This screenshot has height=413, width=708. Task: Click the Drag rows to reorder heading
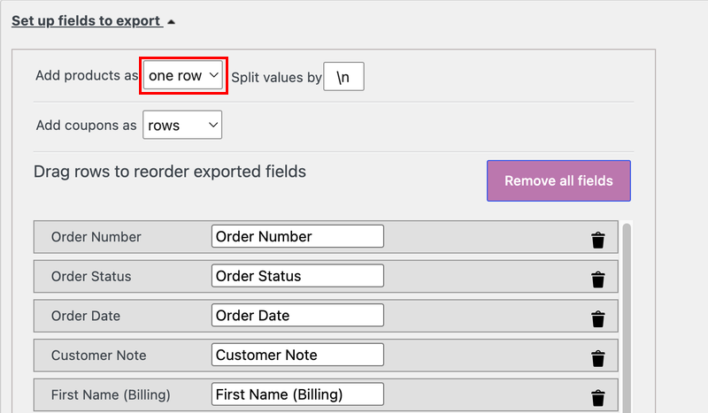pyautogui.click(x=170, y=172)
